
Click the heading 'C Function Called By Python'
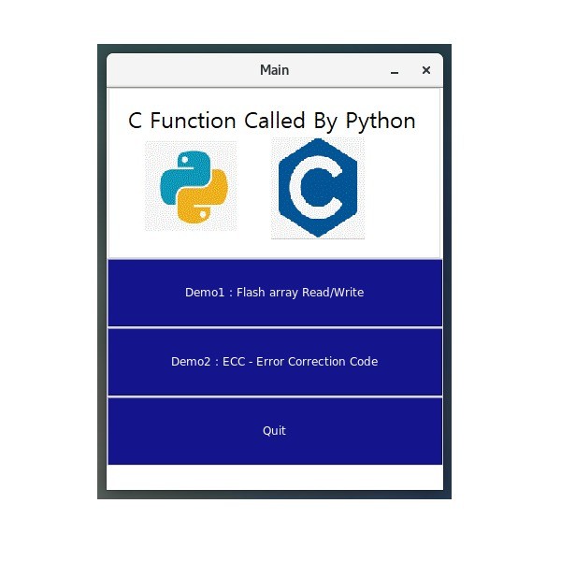pos(272,121)
